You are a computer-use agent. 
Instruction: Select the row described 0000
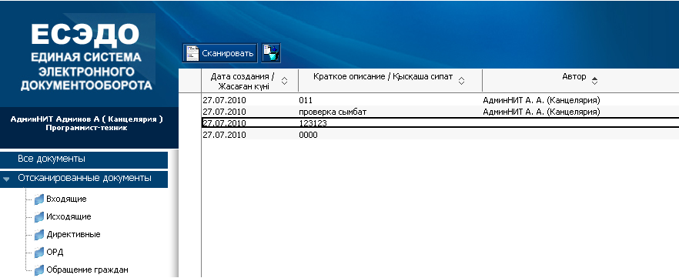(440, 135)
